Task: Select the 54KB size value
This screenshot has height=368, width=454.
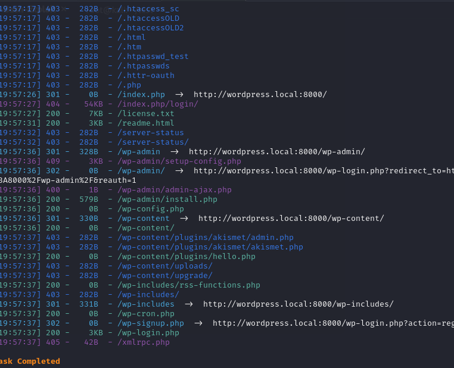Action: coord(94,104)
